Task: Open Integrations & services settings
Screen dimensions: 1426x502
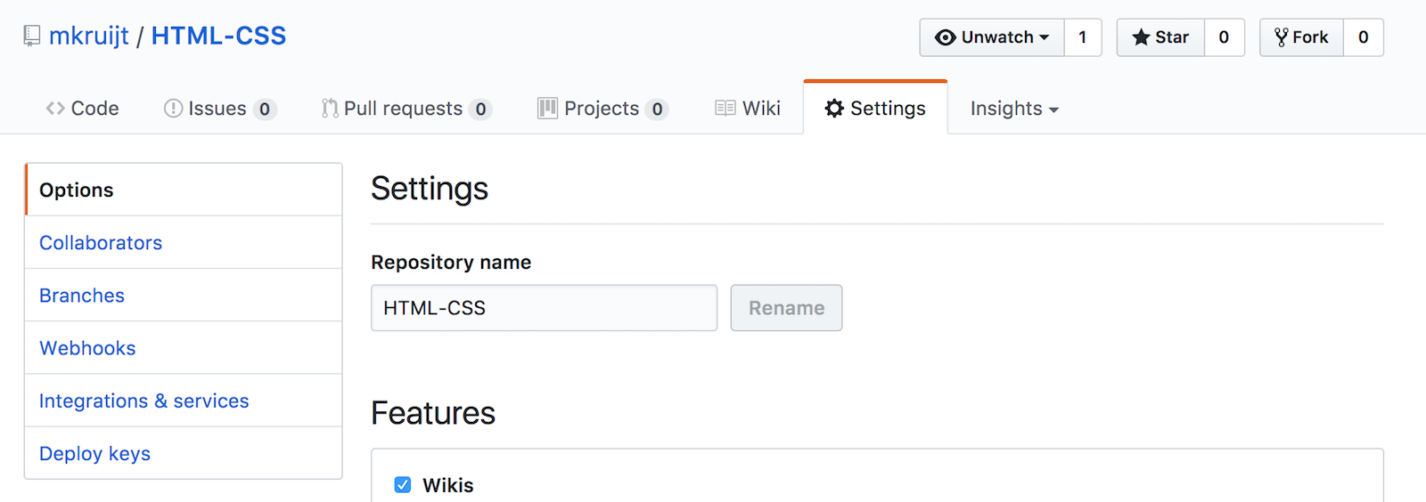Action: (184, 401)
